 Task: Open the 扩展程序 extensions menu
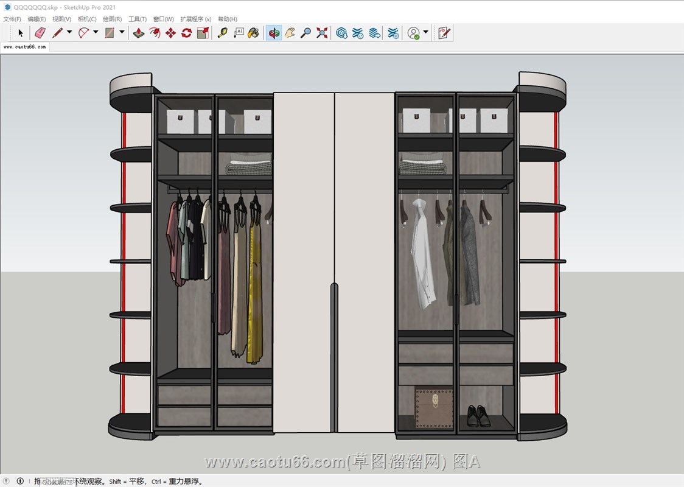196,19
